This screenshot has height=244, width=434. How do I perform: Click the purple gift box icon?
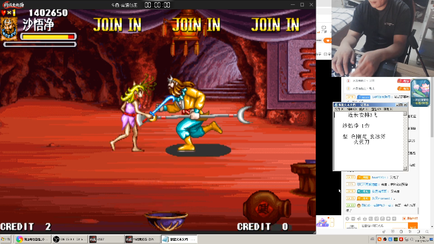[x=322, y=222]
